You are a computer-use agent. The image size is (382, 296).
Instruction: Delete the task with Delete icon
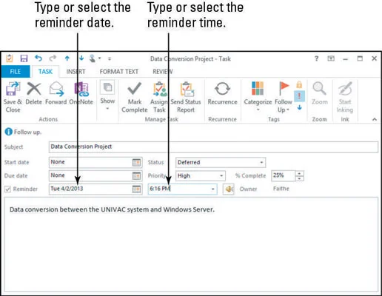[34, 89]
